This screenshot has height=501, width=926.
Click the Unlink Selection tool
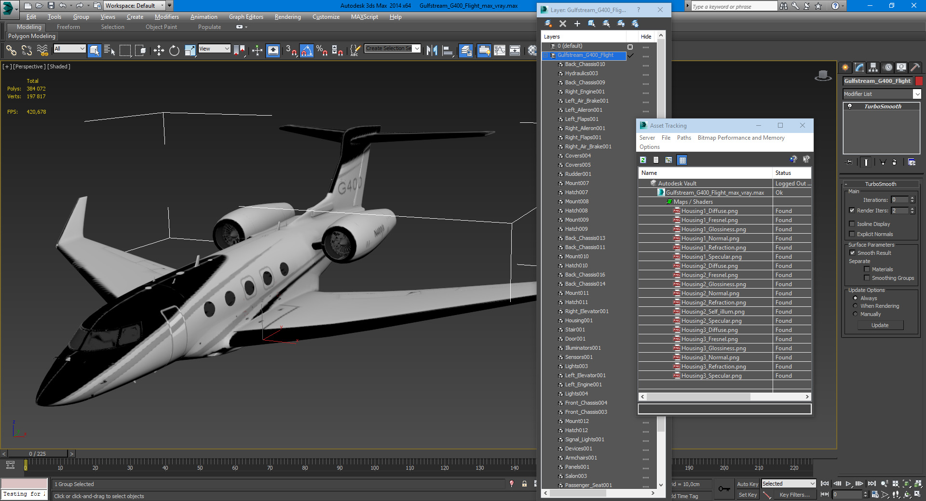click(27, 50)
